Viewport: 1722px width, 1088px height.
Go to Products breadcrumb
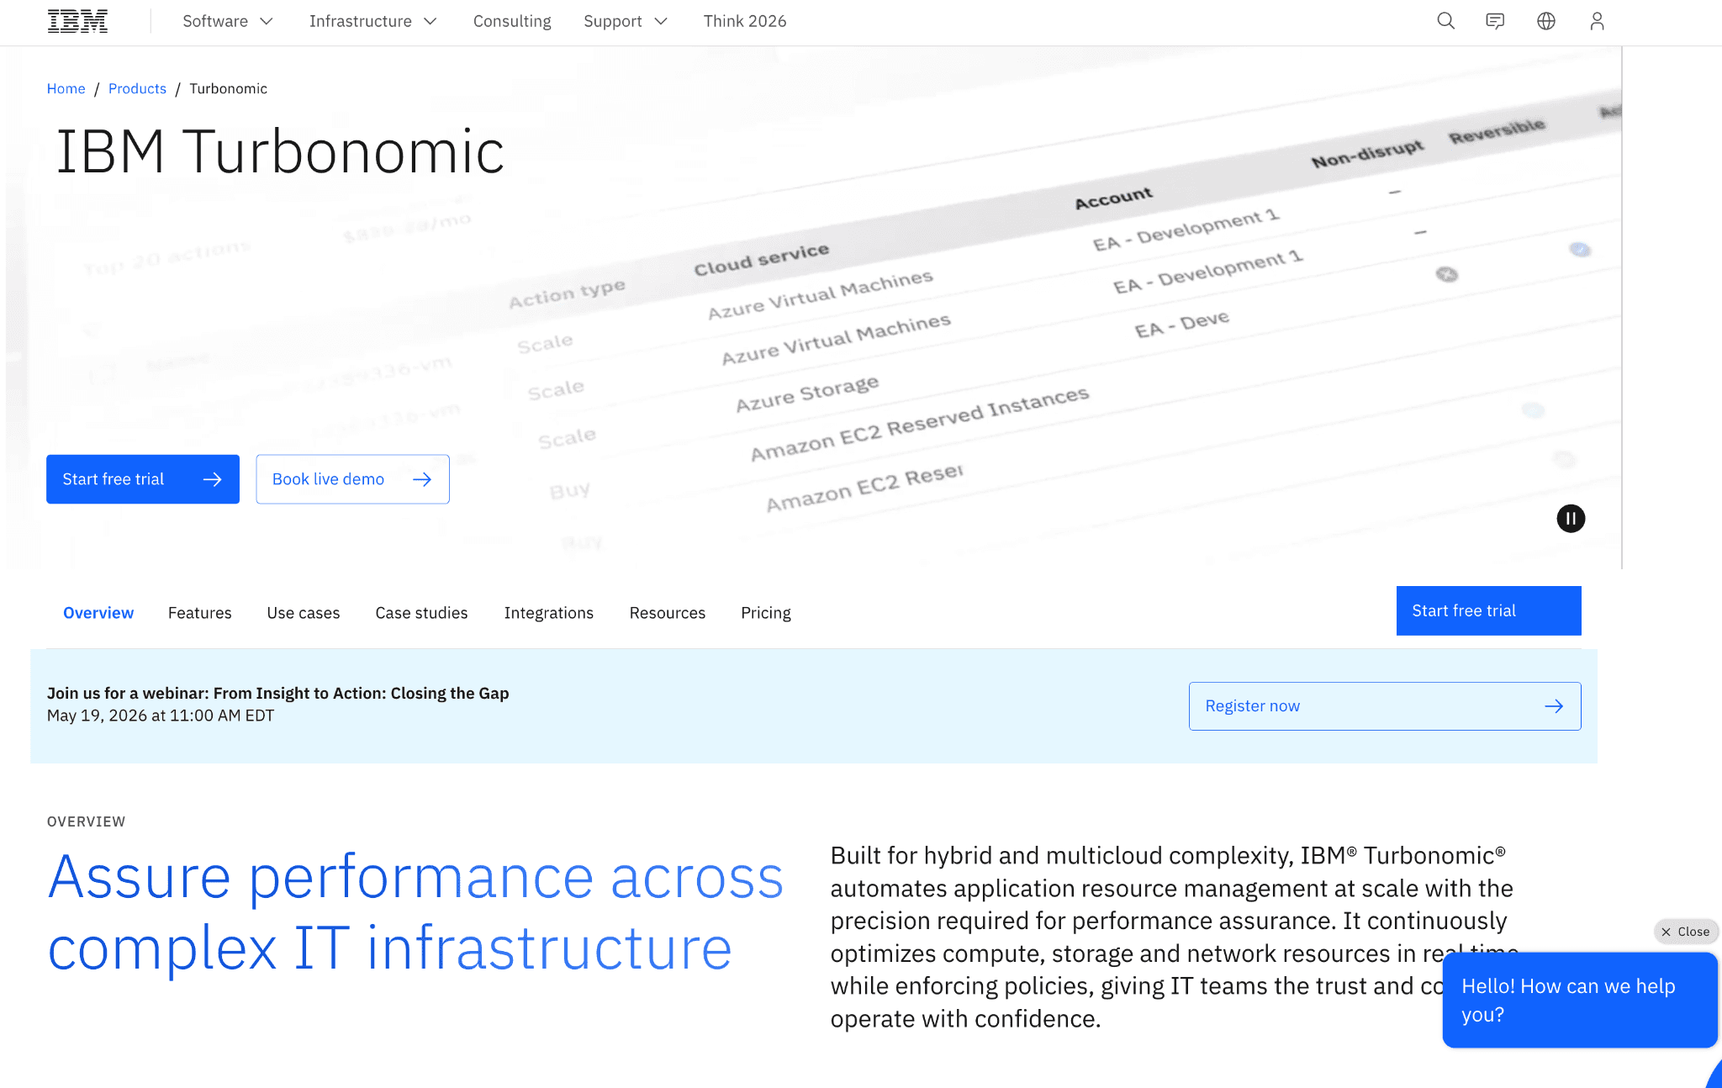pyautogui.click(x=137, y=88)
